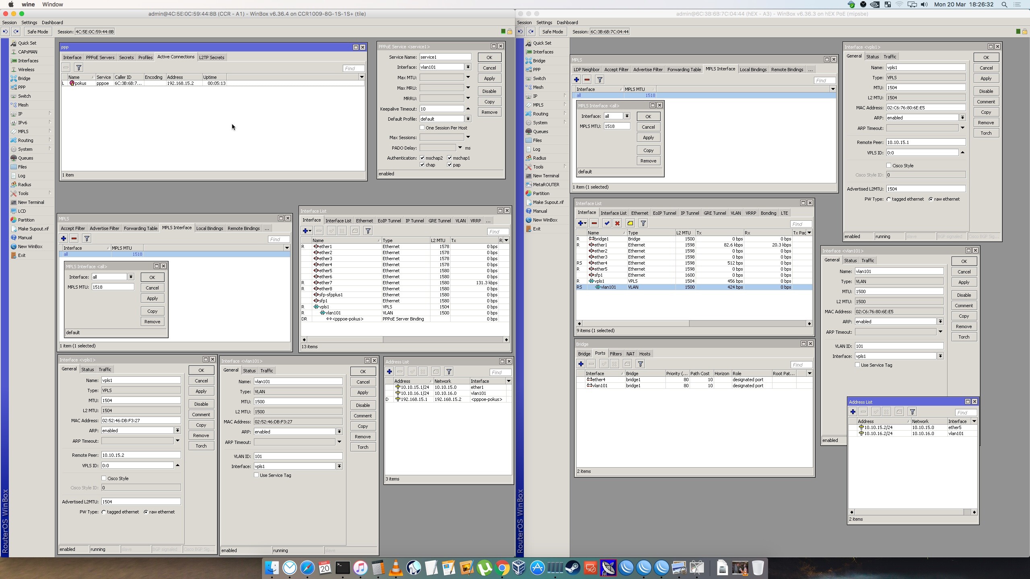Image resolution: width=1030 pixels, height=579 pixels.
Task: Open Chrome from the dock
Action: (x=502, y=568)
